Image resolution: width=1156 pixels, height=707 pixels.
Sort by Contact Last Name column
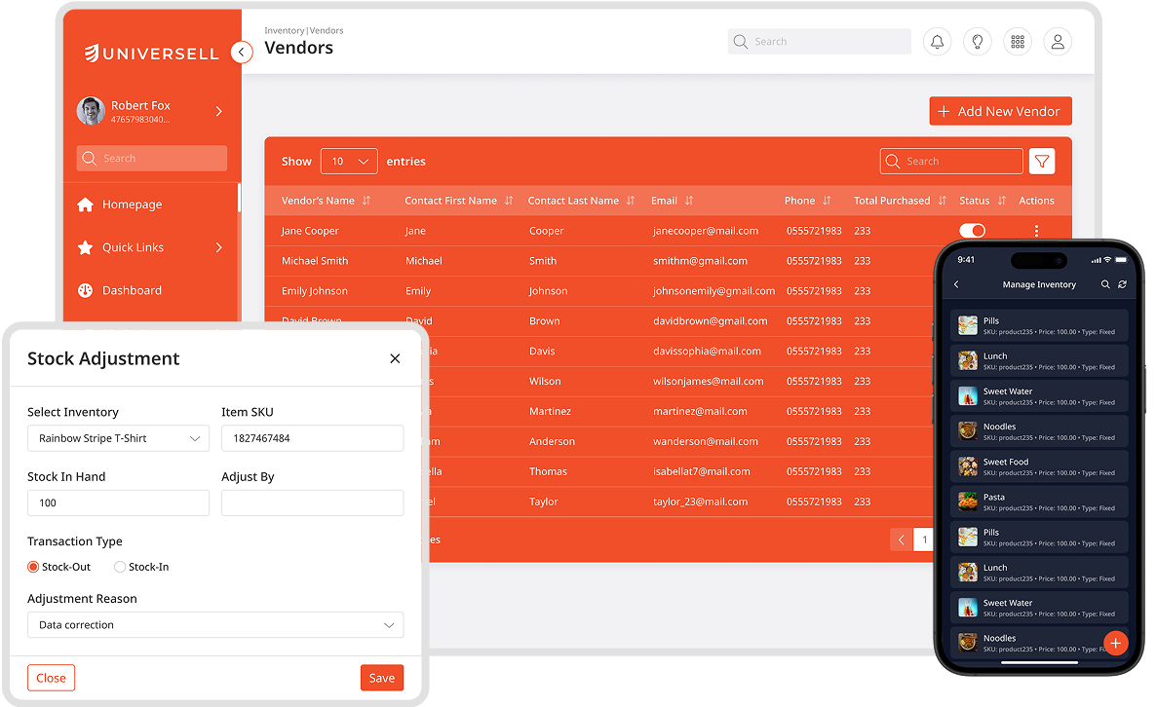pos(631,201)
